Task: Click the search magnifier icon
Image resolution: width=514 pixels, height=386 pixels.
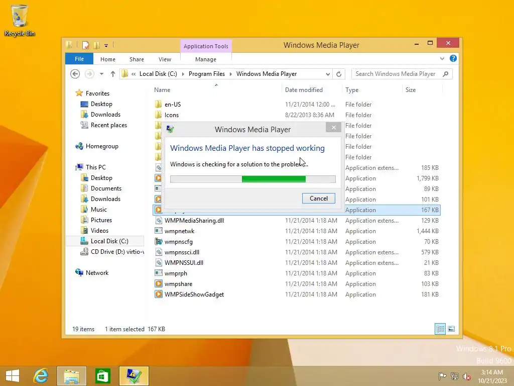Action: (446, 74)
